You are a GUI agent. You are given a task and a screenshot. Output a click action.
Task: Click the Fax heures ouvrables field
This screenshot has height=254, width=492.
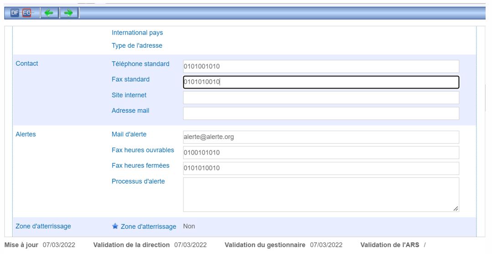[x=321, y=153]
